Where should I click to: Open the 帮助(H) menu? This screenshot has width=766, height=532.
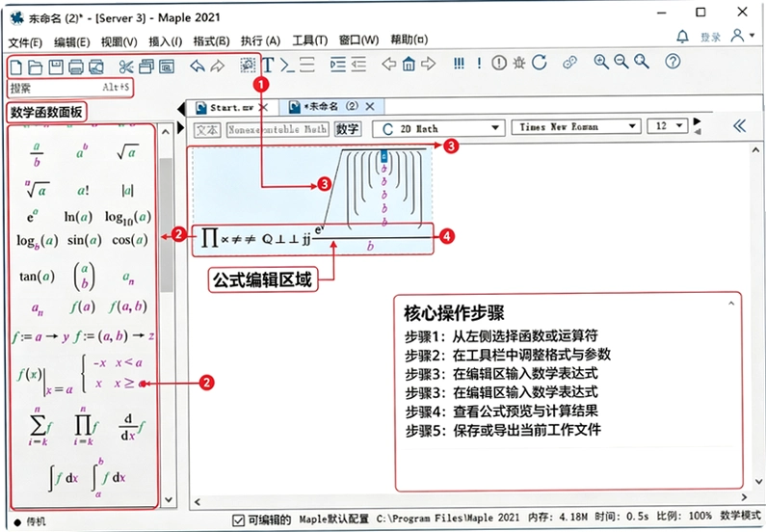(409, 40)
